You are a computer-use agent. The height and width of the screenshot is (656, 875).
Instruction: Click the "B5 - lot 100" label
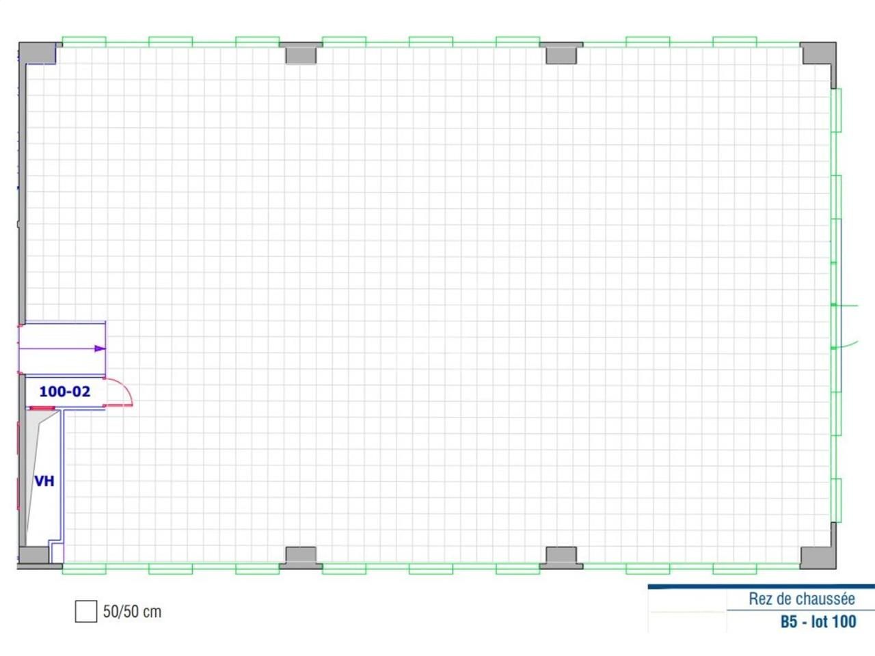(x=818, y=621)
